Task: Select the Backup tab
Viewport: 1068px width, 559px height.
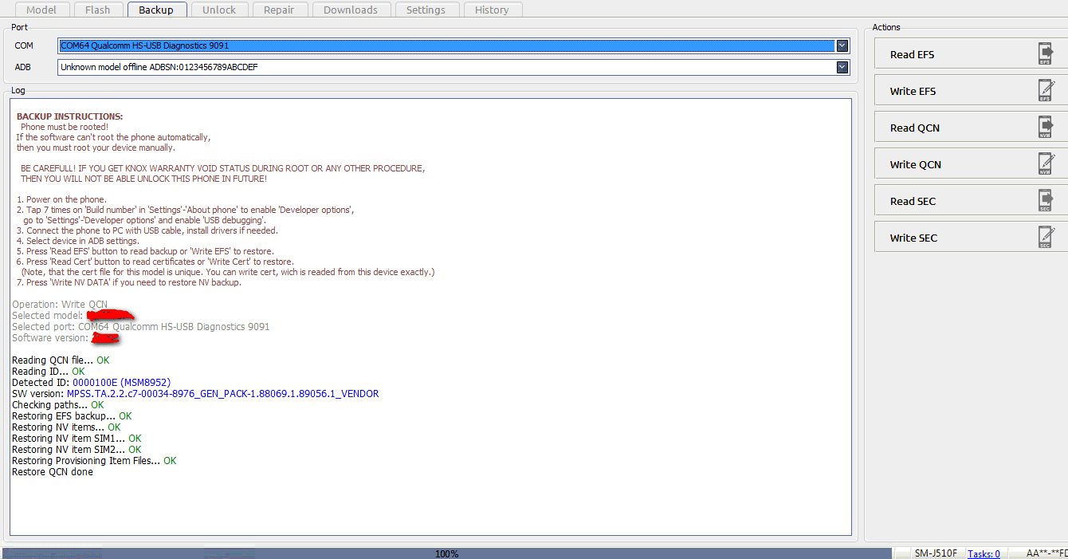Action: [157, 10]
